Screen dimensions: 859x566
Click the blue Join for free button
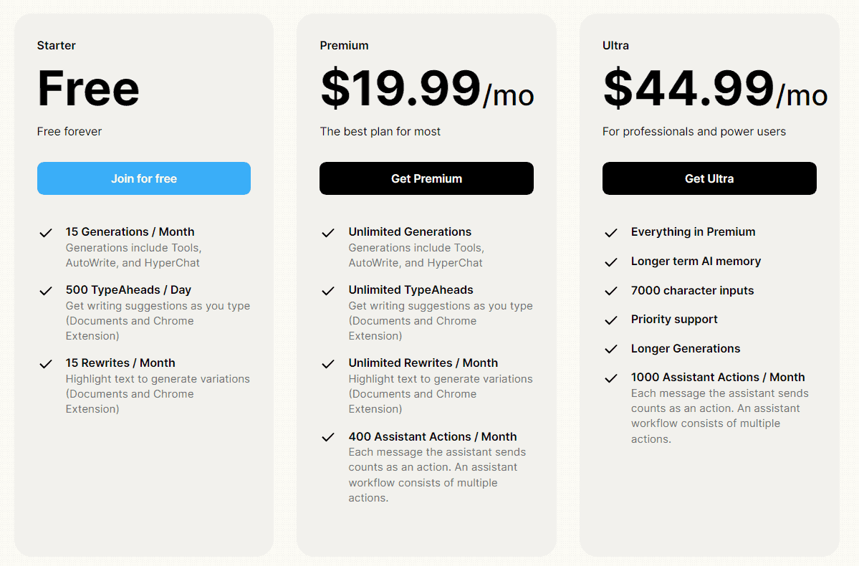click(144, 178)
